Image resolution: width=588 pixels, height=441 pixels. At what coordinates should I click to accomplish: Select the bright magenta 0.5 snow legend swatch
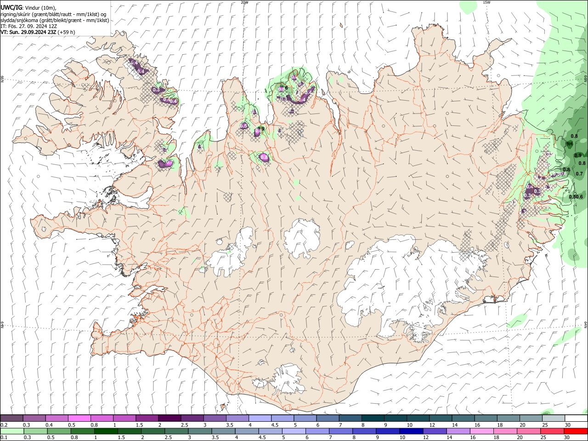click(x=79, y=418)
